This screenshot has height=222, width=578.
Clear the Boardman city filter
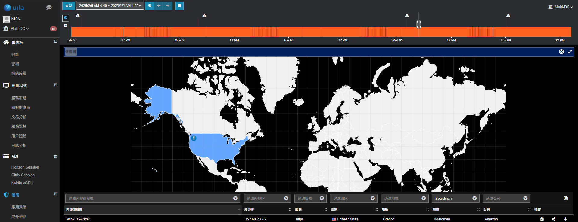click(x=474, y=198)
